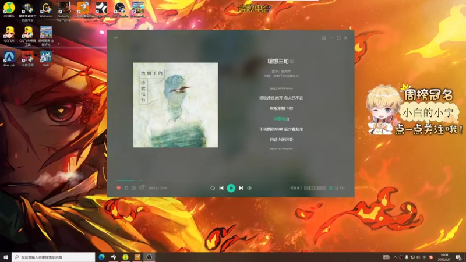Viewport: 466px width, 262px height.
Task: Open Aim Lab desktop shortcut
Action: point(9,59)
